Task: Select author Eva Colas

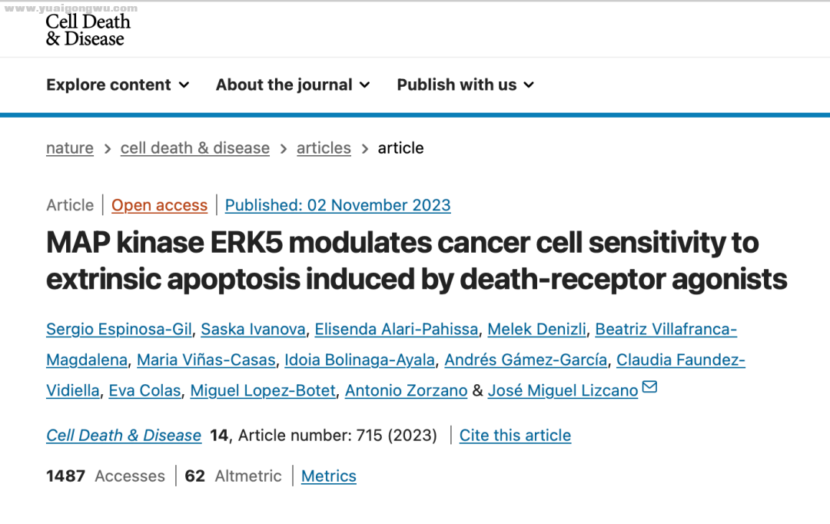Action: tap(144, 390)
